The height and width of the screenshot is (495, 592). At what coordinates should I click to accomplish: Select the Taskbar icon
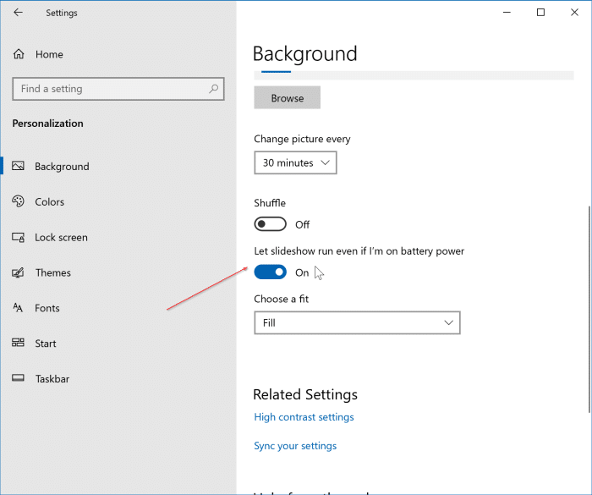(x=18, y=378)
